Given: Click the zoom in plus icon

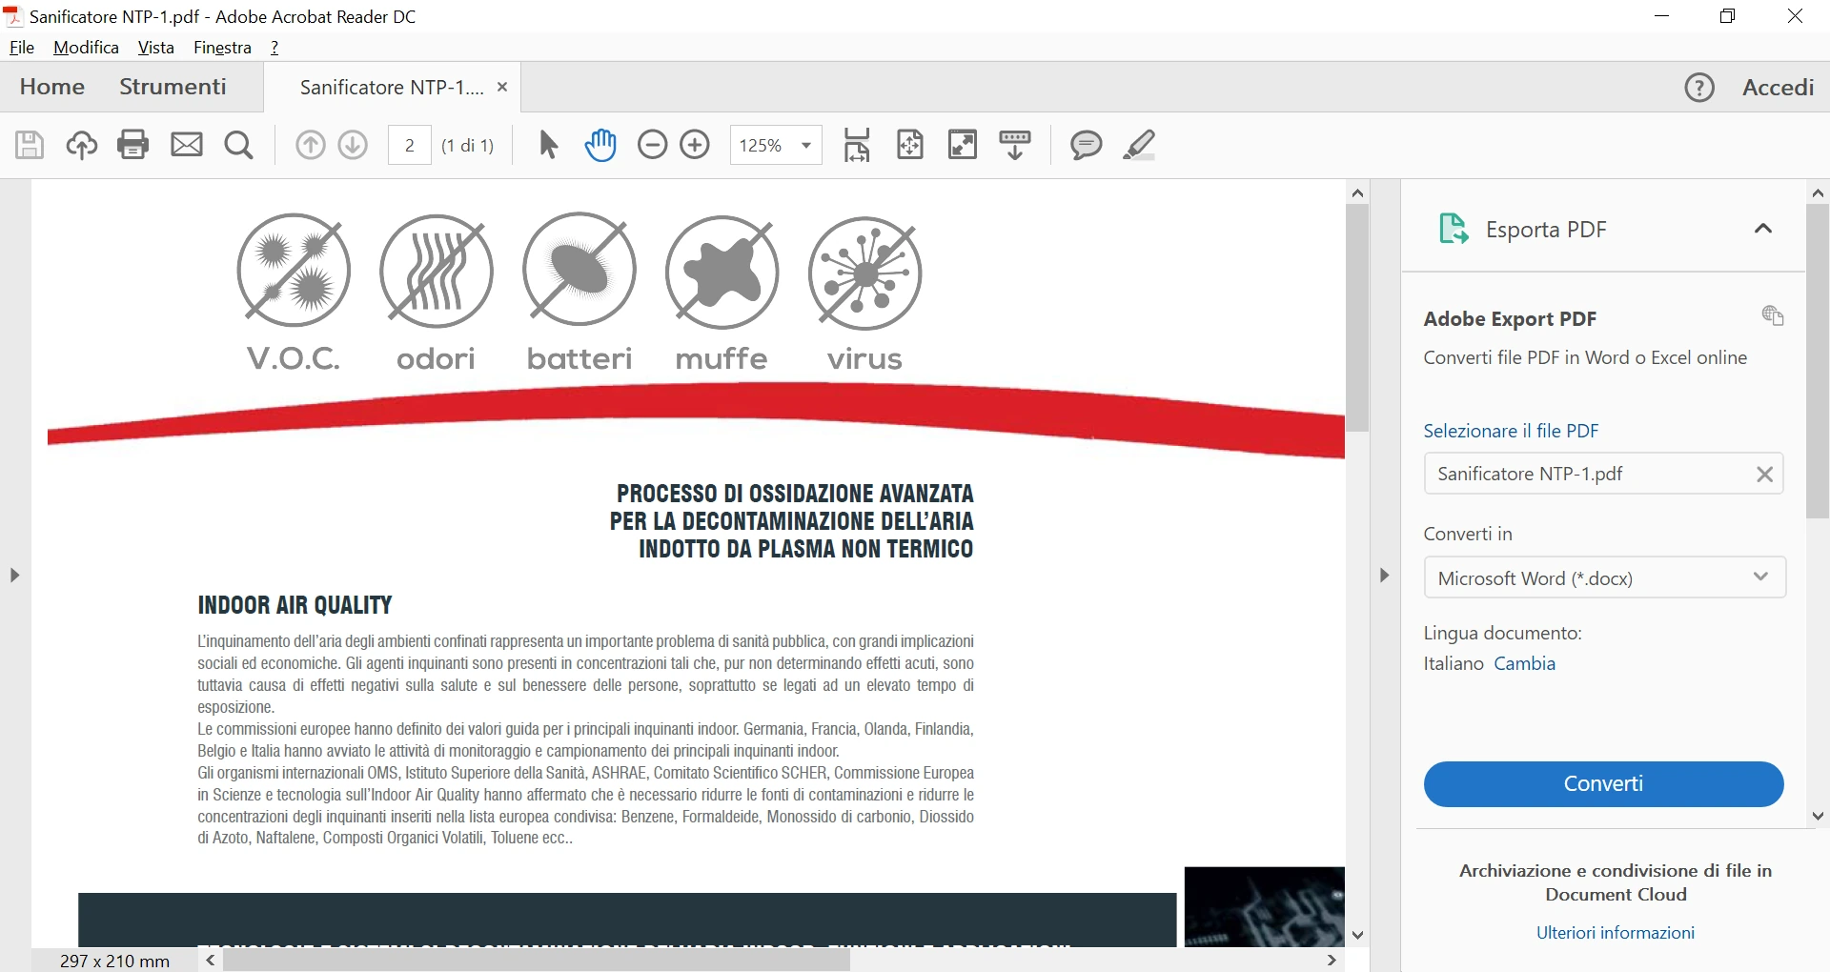Looking at the screenshot, I should [x=695, y=145].
